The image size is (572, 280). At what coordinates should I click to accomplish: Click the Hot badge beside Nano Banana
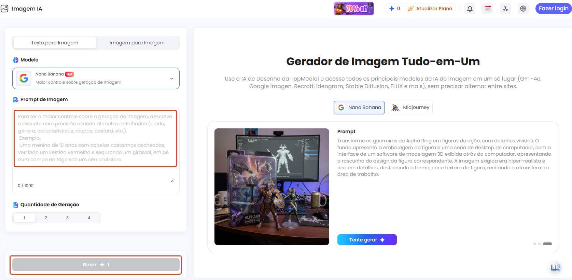(x=70, y=74)
